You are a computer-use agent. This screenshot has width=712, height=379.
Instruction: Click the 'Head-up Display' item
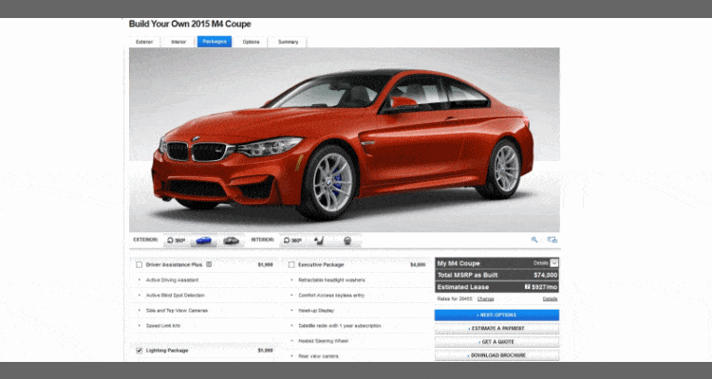coord(316,311)
